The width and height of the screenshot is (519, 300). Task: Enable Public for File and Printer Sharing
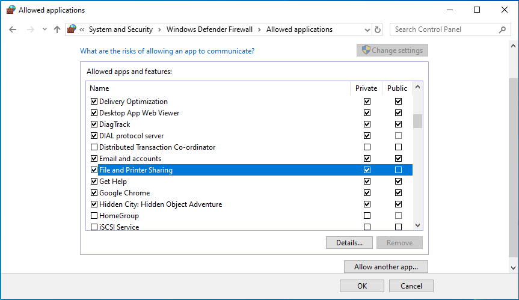point(398,170)
